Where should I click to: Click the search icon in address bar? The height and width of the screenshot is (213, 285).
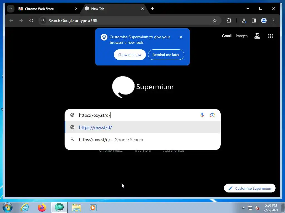43,21
